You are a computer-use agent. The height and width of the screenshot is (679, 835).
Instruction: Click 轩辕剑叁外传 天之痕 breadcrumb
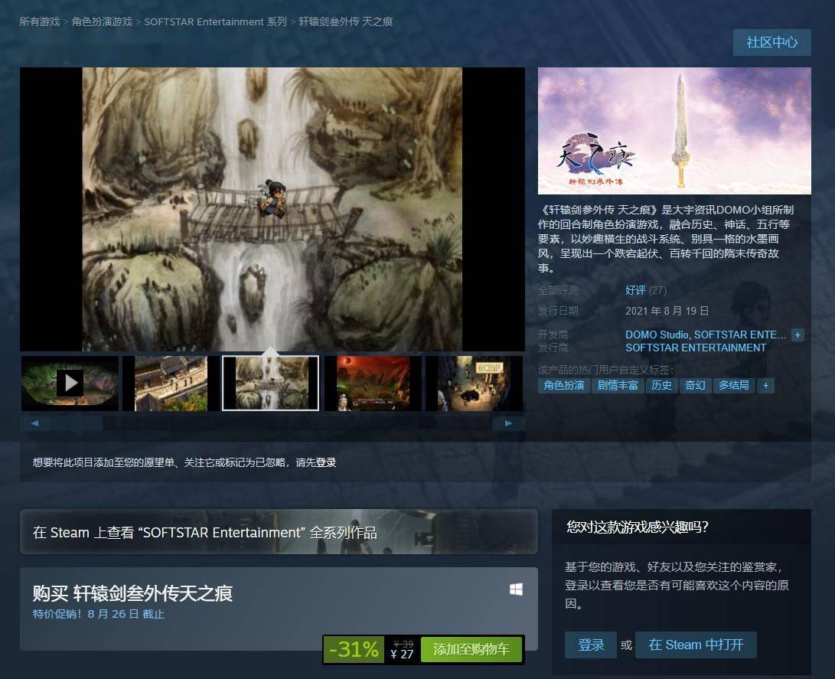click(x=346, y=22)
